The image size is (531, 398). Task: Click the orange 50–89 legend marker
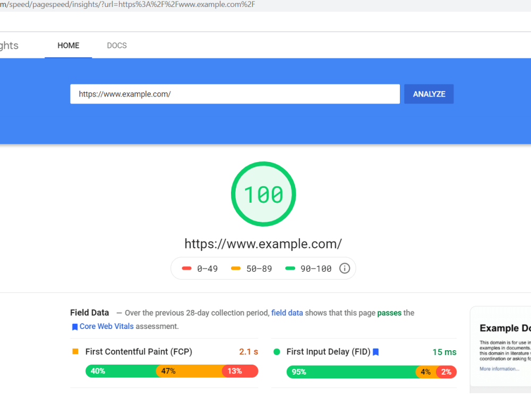[x=236, y=269]
